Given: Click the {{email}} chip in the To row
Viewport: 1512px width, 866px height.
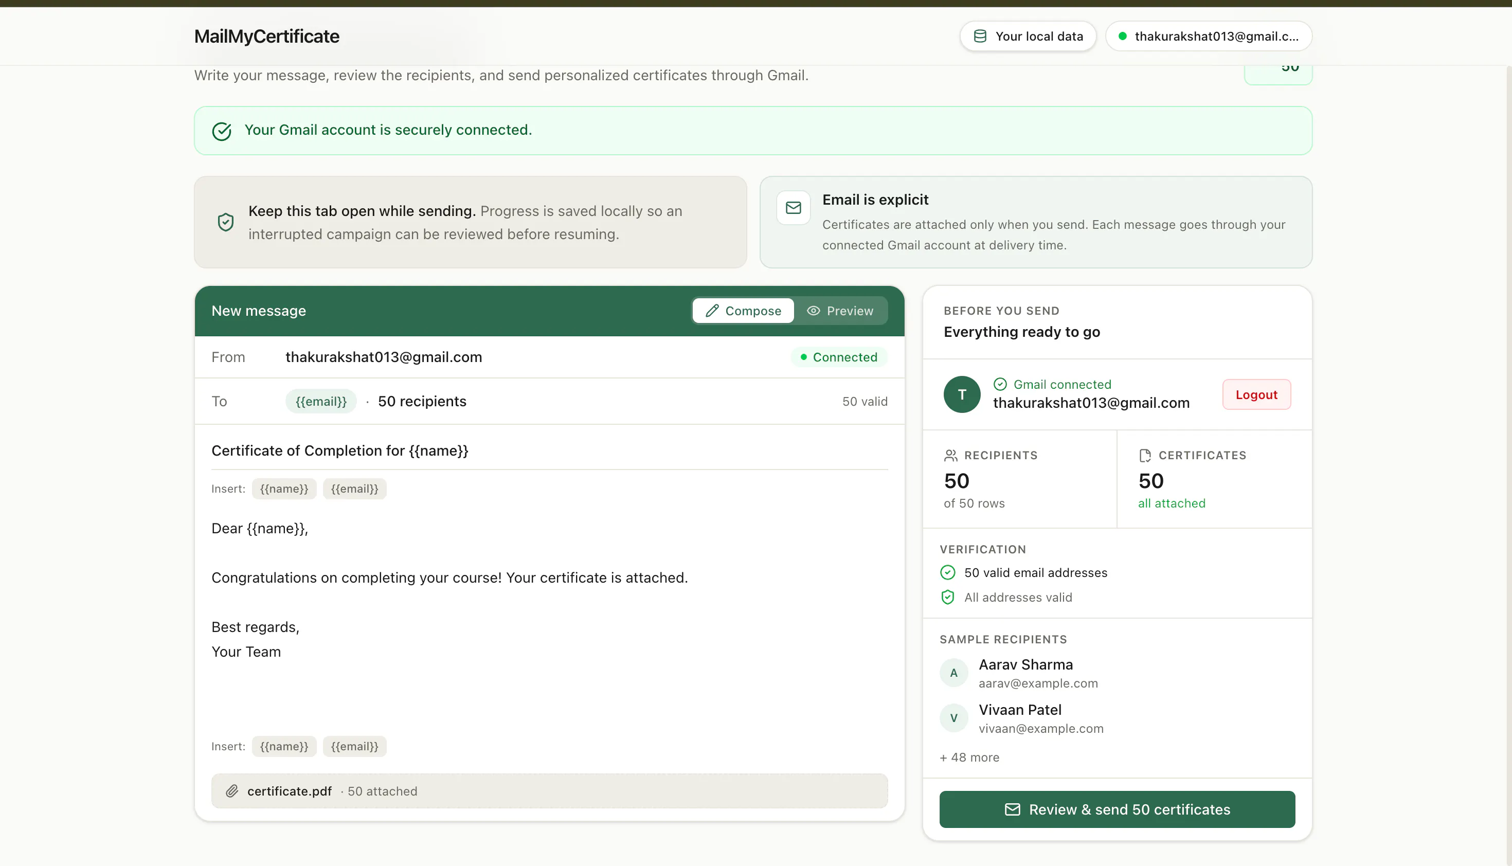Looking at the screenshot, I should pyautogui.click(x=321, y=402).
